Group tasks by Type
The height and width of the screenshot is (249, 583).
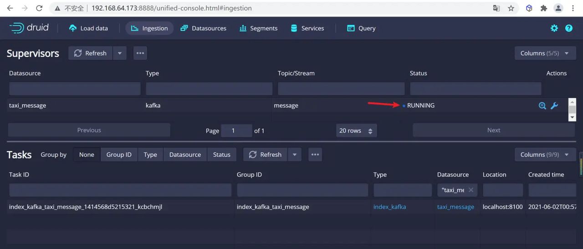tap(150, 154)
